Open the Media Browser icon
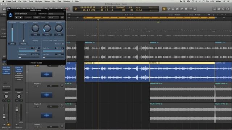 (x=228, y=9)
